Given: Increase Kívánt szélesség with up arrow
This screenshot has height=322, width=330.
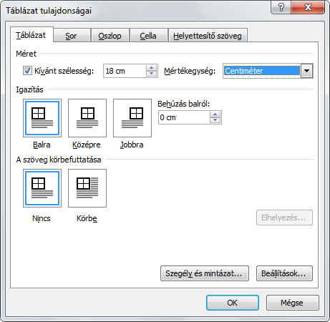Looking at the screenshot, I should (151, 68).
